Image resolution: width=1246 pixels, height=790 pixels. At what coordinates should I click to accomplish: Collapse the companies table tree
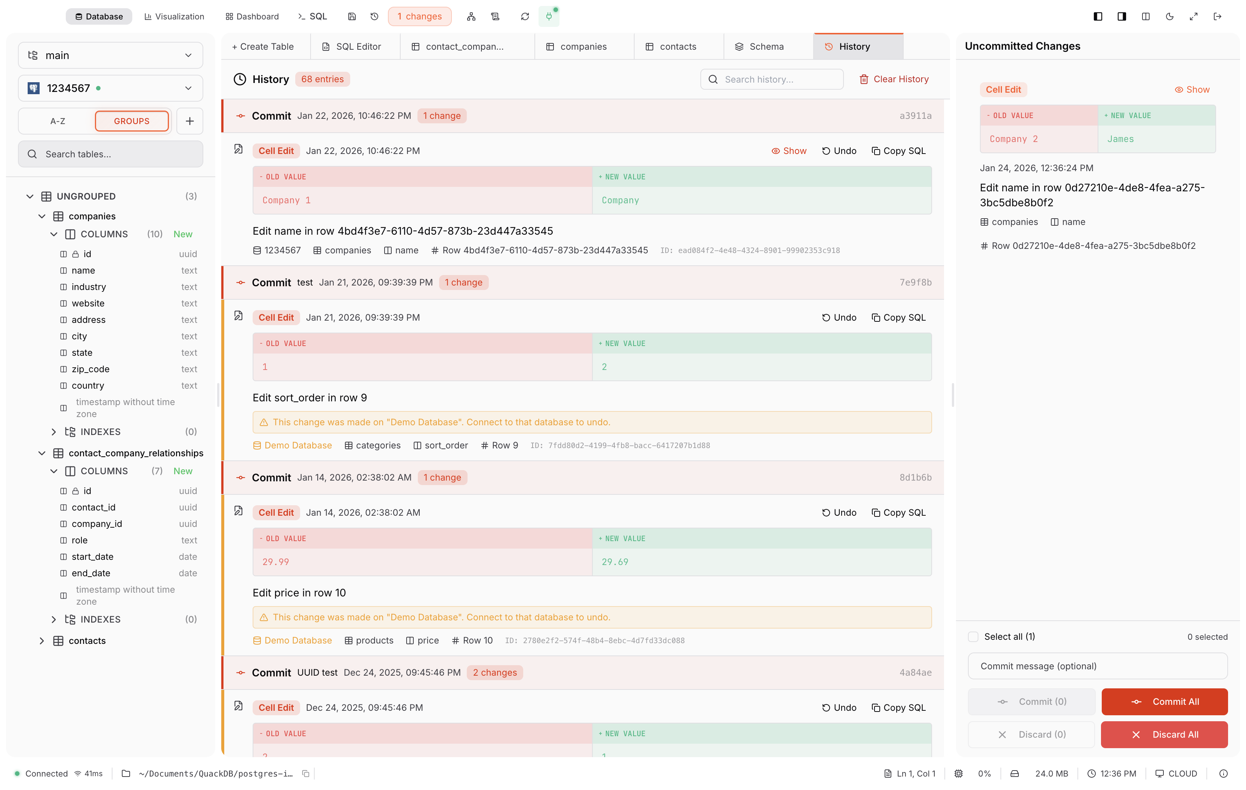[42, 216]
